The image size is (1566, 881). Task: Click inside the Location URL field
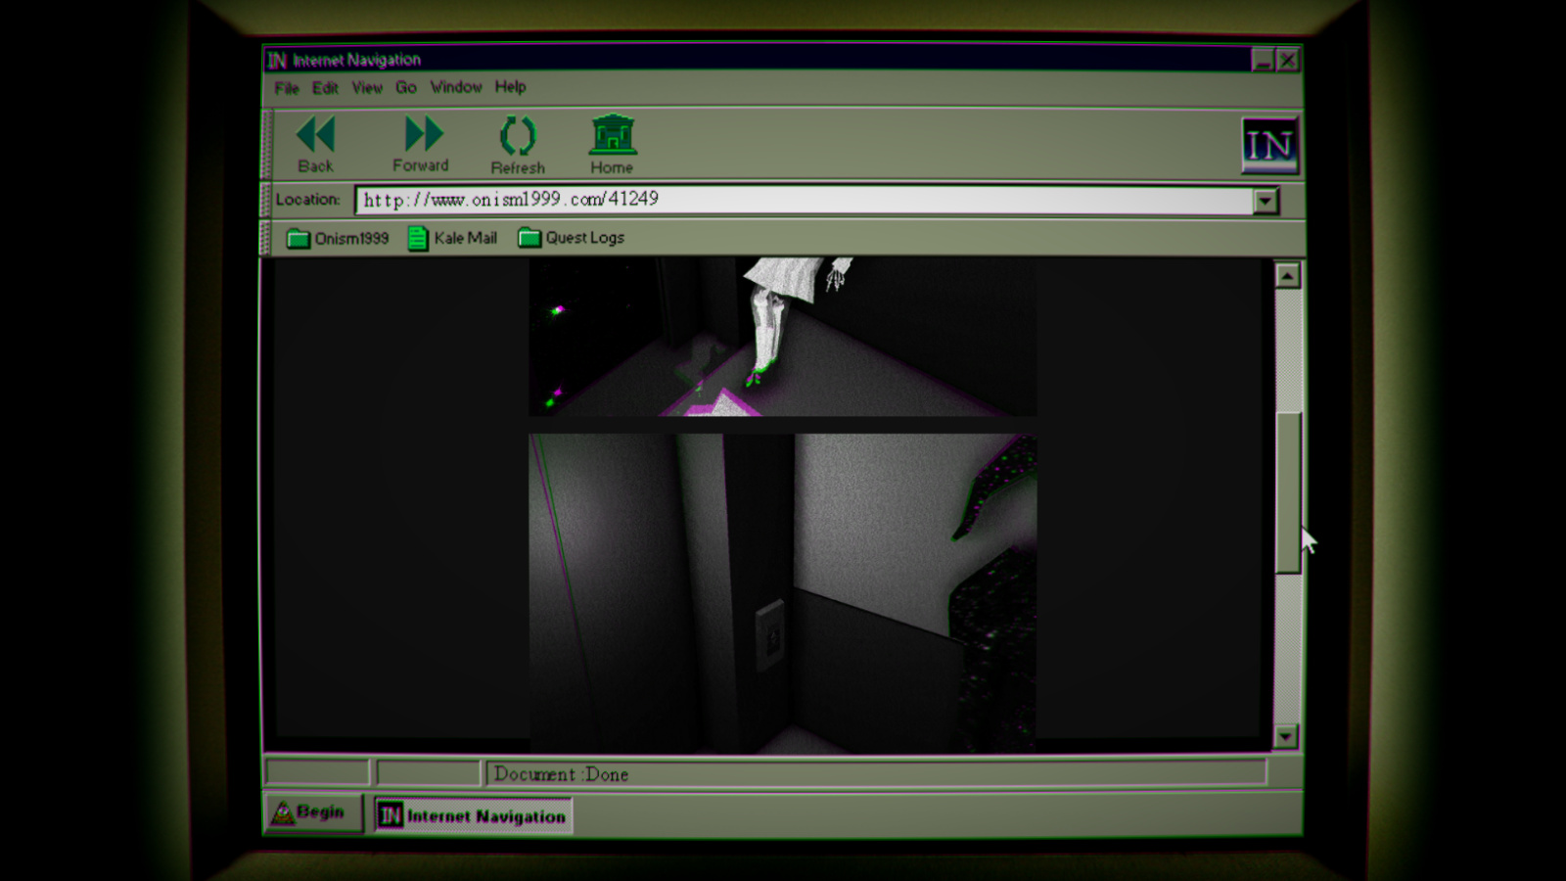click(x=803, y=200)
